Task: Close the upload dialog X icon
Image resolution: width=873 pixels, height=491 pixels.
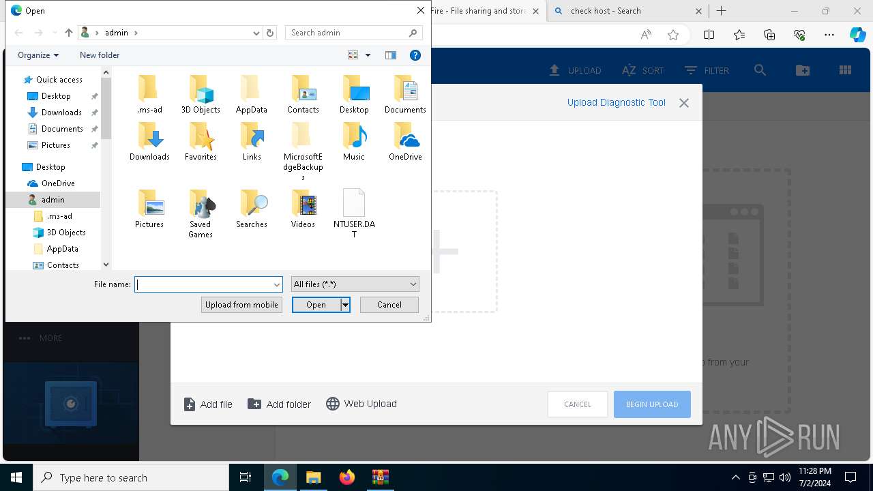Action: click(684, 103)
